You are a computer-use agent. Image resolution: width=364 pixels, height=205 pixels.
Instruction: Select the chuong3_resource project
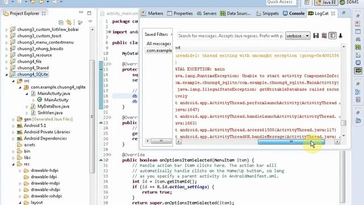click(x=34, y=55)
